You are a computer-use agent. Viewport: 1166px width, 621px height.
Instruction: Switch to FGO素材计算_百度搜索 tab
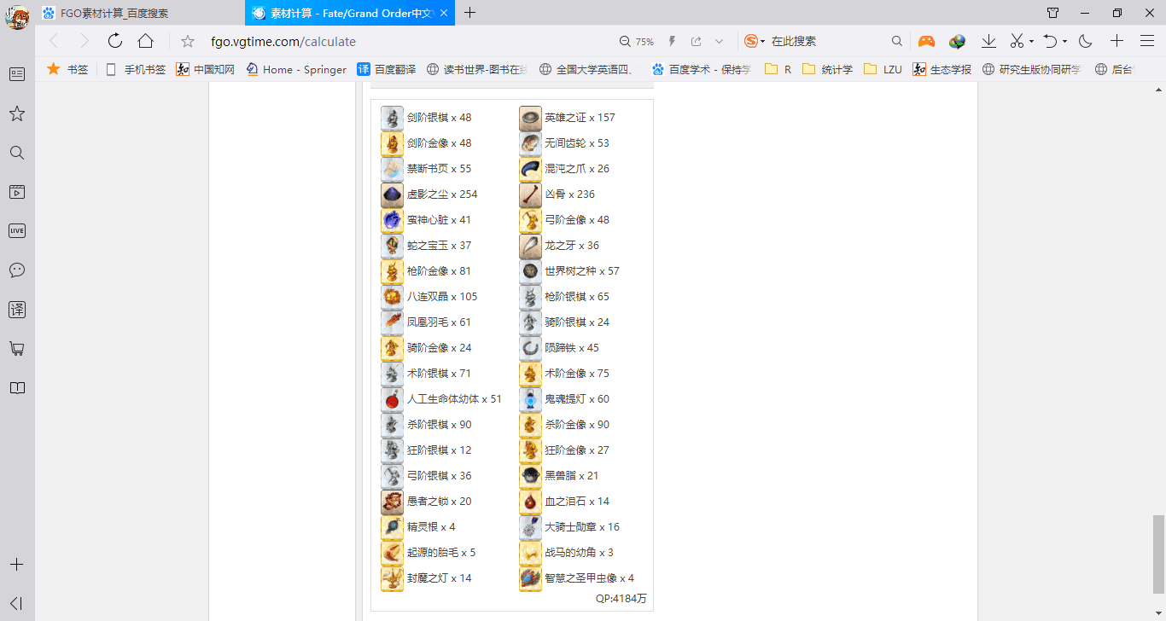(139, 13)
